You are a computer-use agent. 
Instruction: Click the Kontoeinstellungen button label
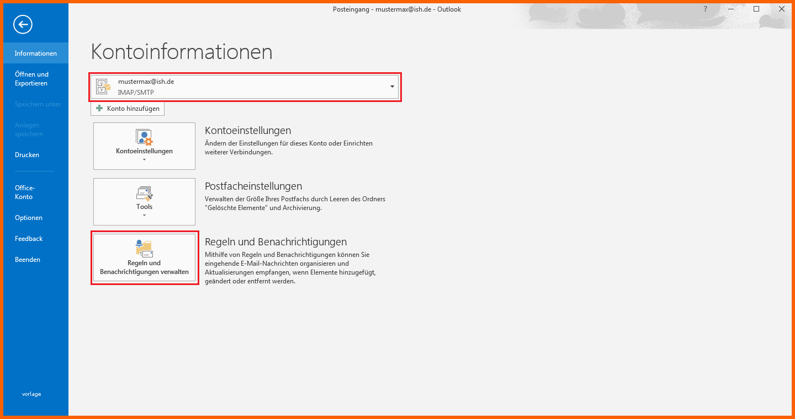click(144, 151)
